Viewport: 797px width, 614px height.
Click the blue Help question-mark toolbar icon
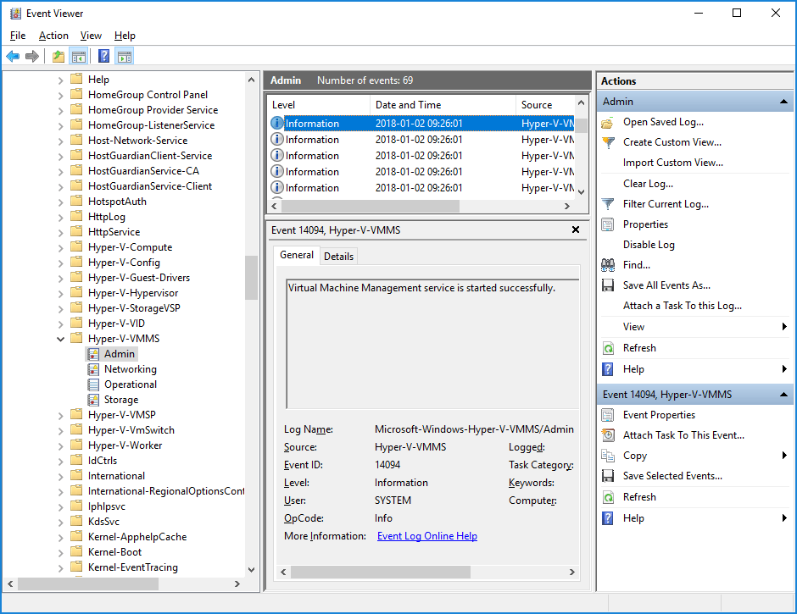pyautogui.click(x=103, y=57)
